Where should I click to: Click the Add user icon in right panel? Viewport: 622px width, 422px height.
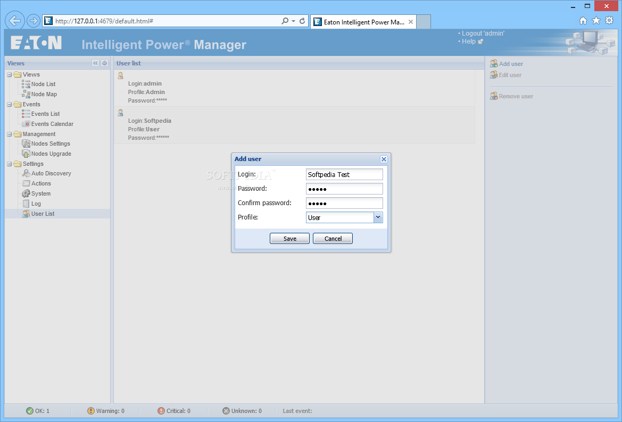click(493, 63)
